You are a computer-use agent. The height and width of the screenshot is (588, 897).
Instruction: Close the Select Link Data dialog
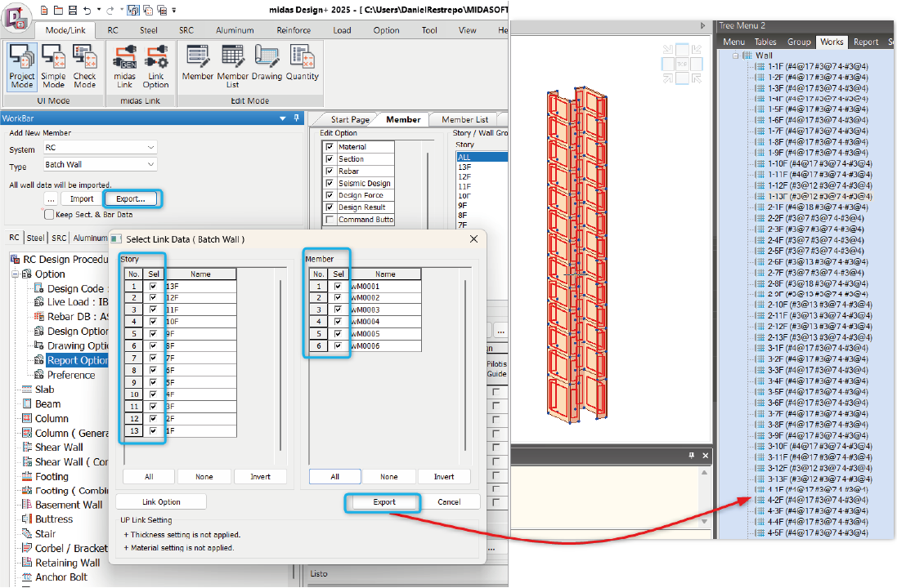pos(473,238)
